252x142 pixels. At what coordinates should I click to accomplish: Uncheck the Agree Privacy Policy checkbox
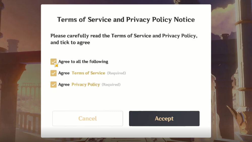point(53,84)
